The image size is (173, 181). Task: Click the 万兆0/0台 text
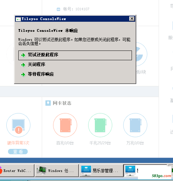pos(135,143)
